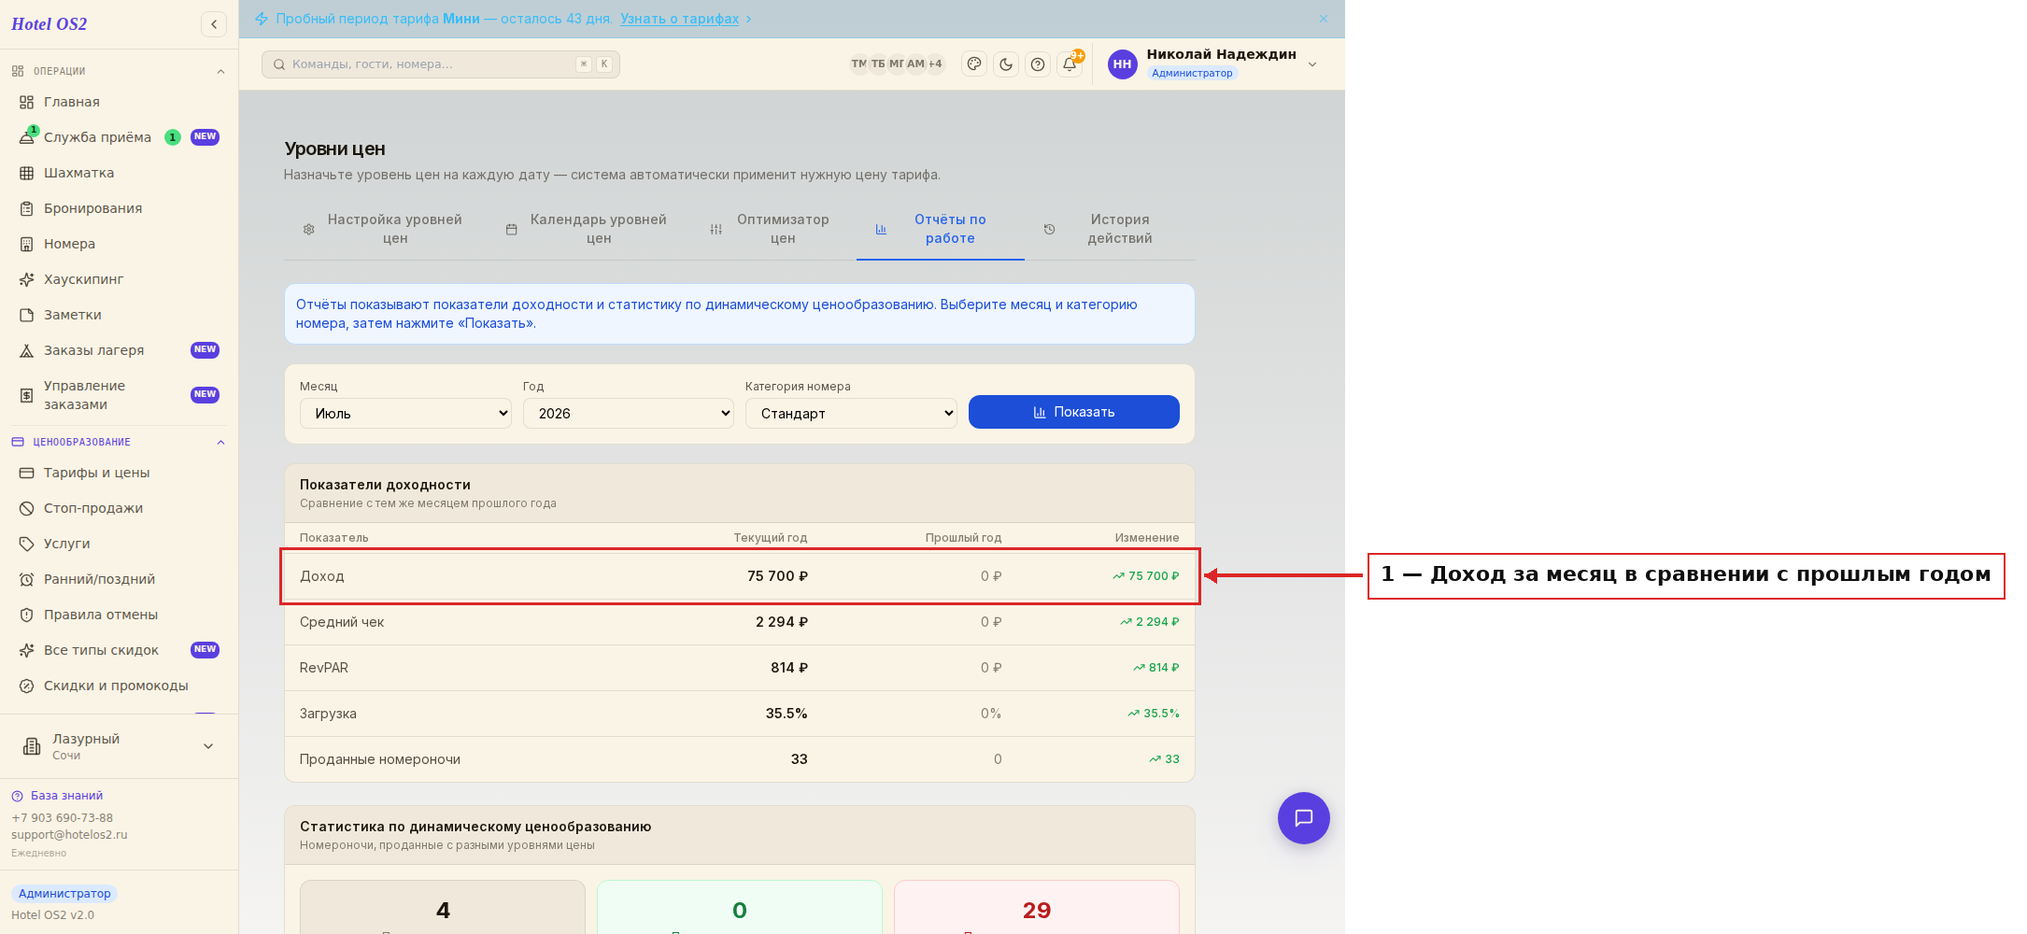The image size is (2027, 934).
Task: Open the theme palette icon in header
Action: (x=974, y=64)
